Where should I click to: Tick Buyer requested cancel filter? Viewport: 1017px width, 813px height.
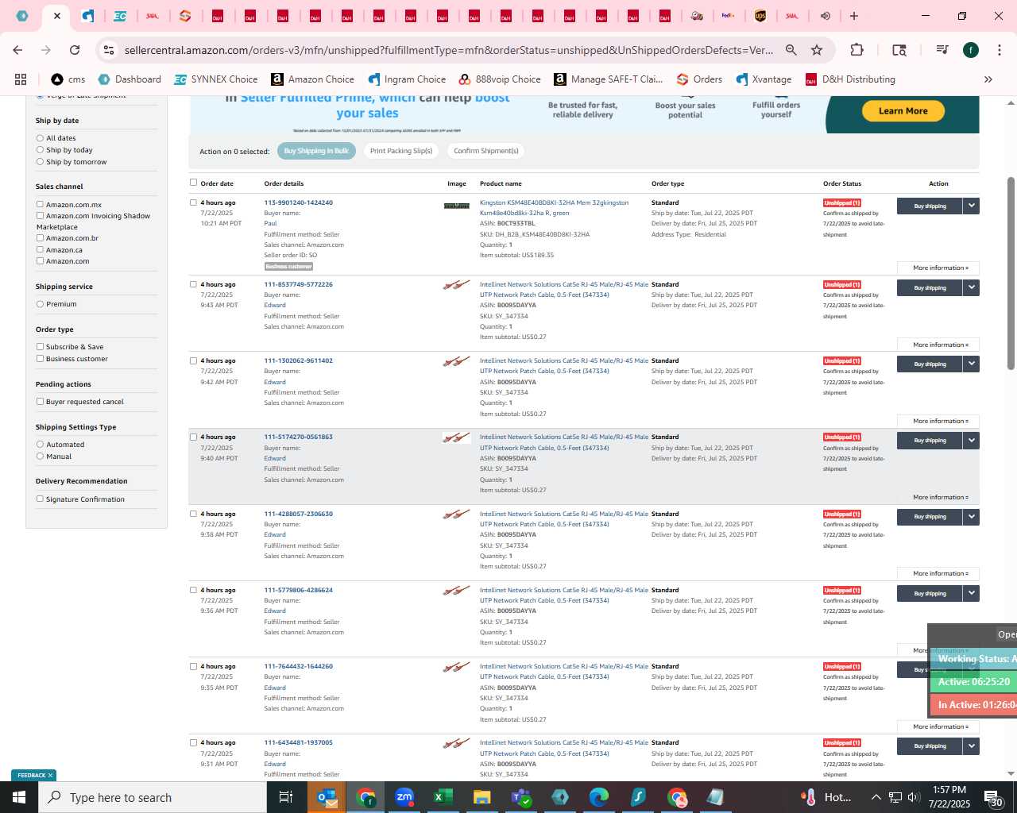[x=40, y=402]
